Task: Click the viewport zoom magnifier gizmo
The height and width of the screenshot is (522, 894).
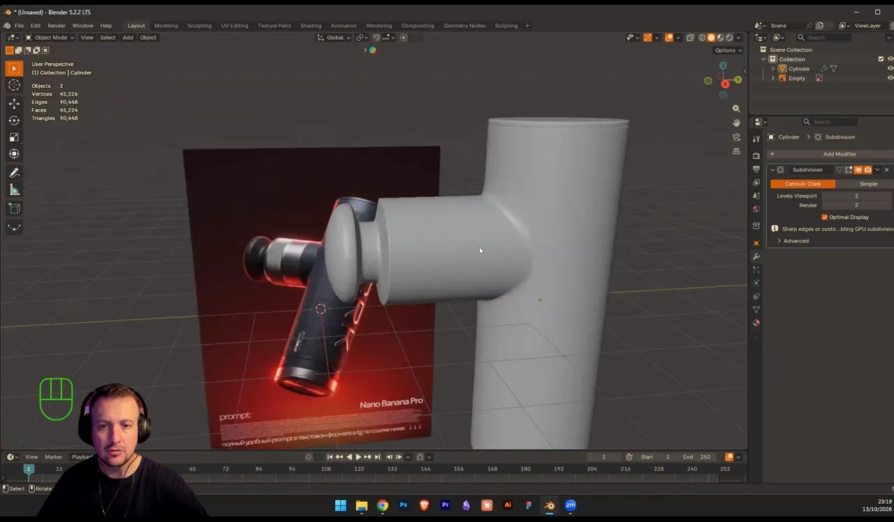Action: [736, 109]
